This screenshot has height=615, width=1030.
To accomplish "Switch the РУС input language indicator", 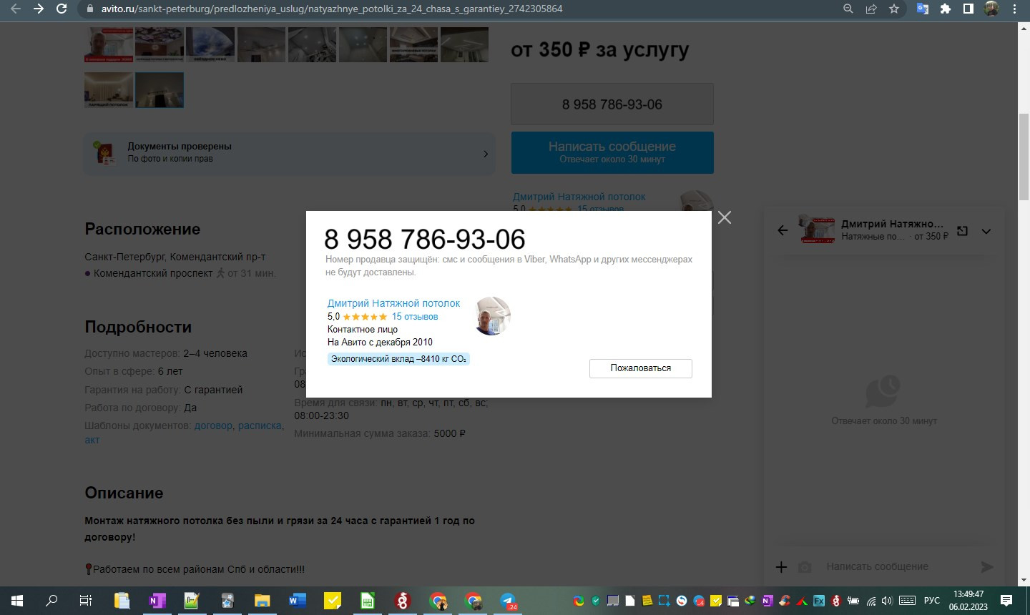I will 931,601.
